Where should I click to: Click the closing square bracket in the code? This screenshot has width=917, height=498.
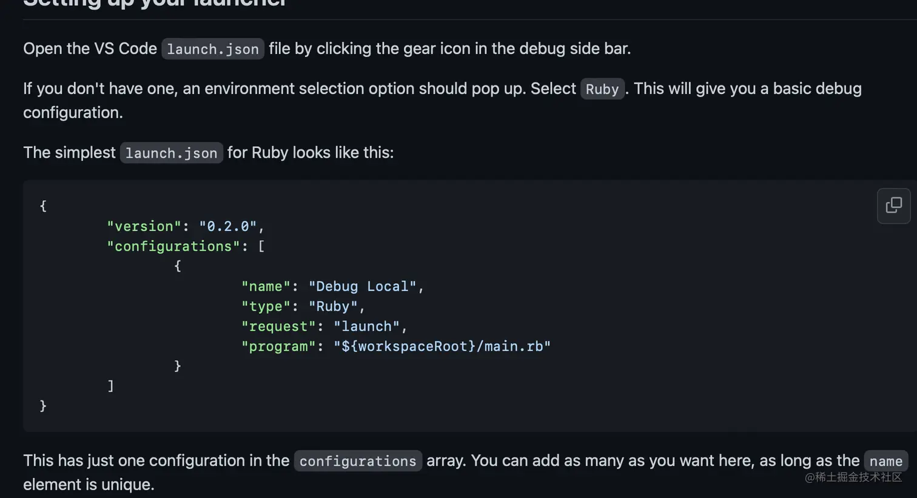coord(110,386)
